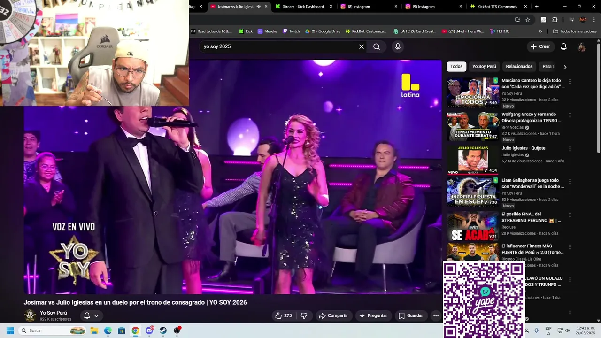Image resolution: width=601 pixels, height=338 pixels.
Task: Open Julio Iglesias Quijote video thumbnail
Action: [472, 160]
